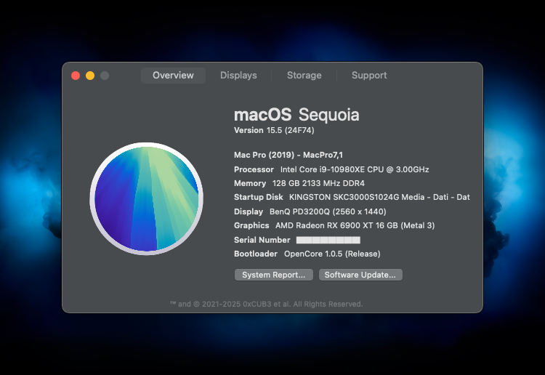
Task: Click the AMD Radeon RX 6900 XT value
Action: (355, 225)
